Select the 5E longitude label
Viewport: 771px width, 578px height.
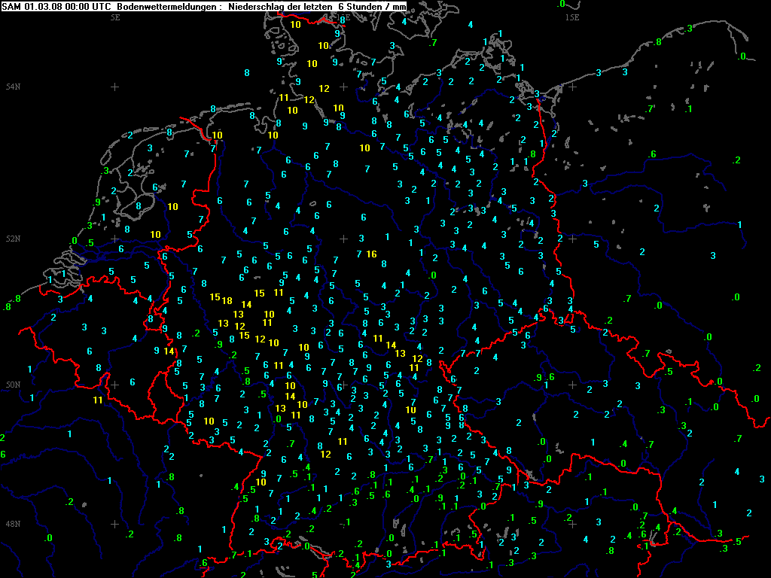point(115,17)
